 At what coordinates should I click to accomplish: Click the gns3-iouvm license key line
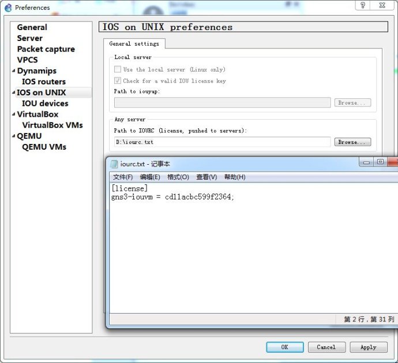coord(172,197)
